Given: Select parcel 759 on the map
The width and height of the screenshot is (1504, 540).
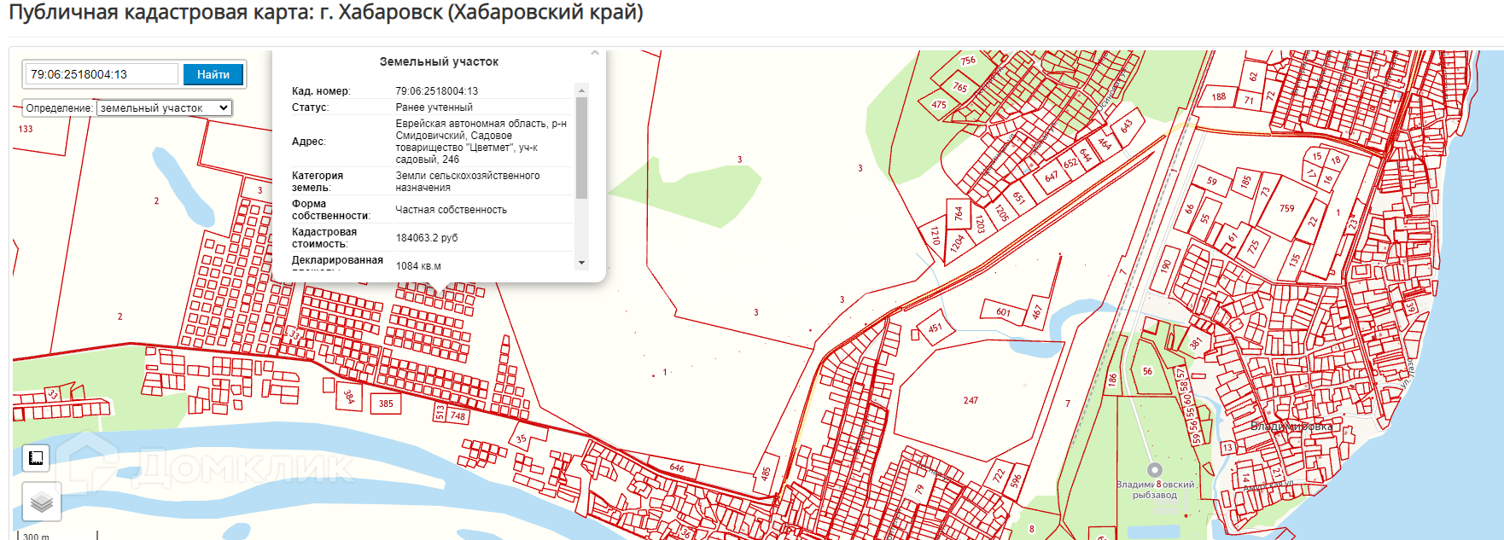Looking at the screenshot, I should 1286,208.
